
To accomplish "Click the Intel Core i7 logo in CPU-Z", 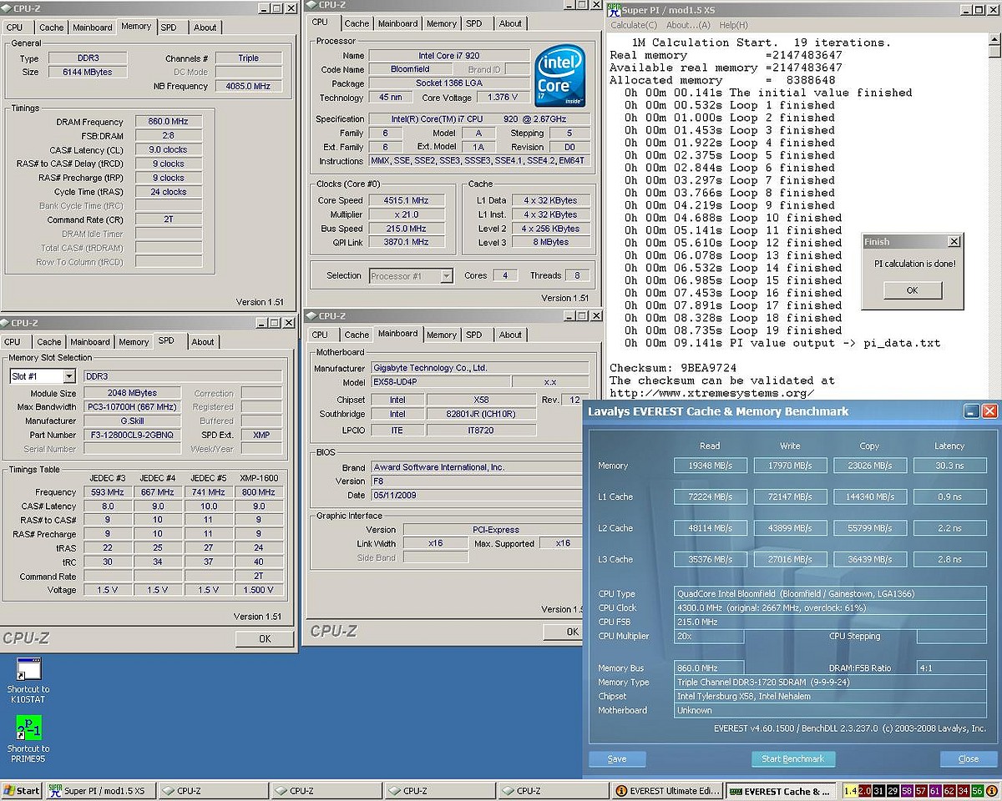I will point(560,74).
